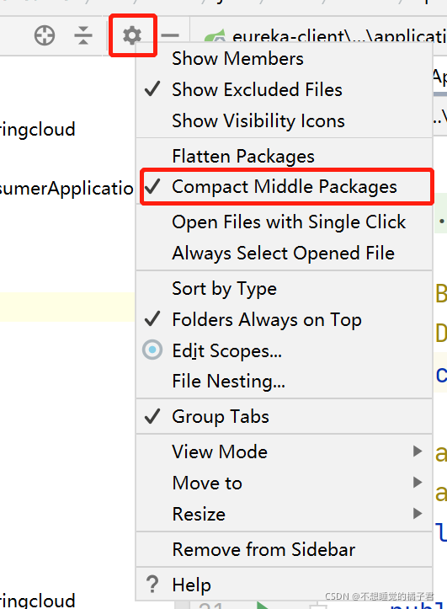Open Help from the menu
Viewport: 447px width, 609px height.
(x=284, y=584)
